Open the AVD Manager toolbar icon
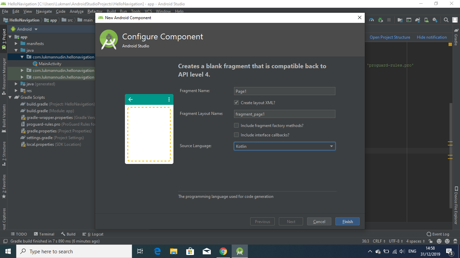The image size is (460, 258). click(427, 20)
